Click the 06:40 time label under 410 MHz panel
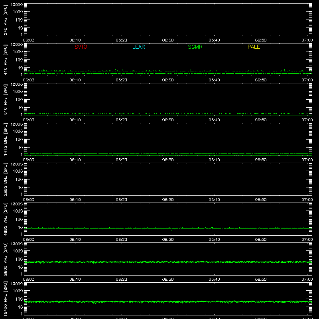This screenshot has width=319, height=319. [x=214, y=80]
